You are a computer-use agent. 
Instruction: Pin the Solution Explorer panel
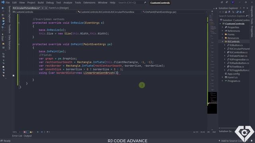[244, 8]
